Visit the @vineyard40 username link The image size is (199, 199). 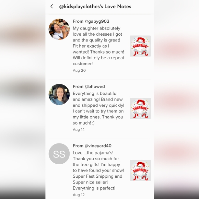tap(98, 146)
